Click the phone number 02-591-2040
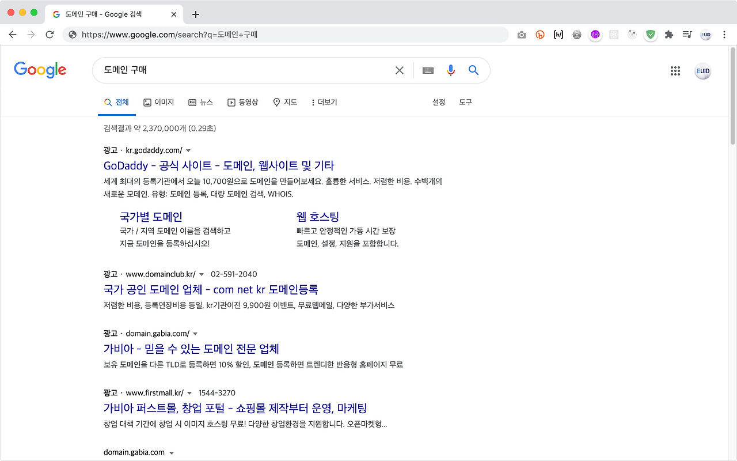This screenshot has height=461, width=737. [x=234, y=274]
